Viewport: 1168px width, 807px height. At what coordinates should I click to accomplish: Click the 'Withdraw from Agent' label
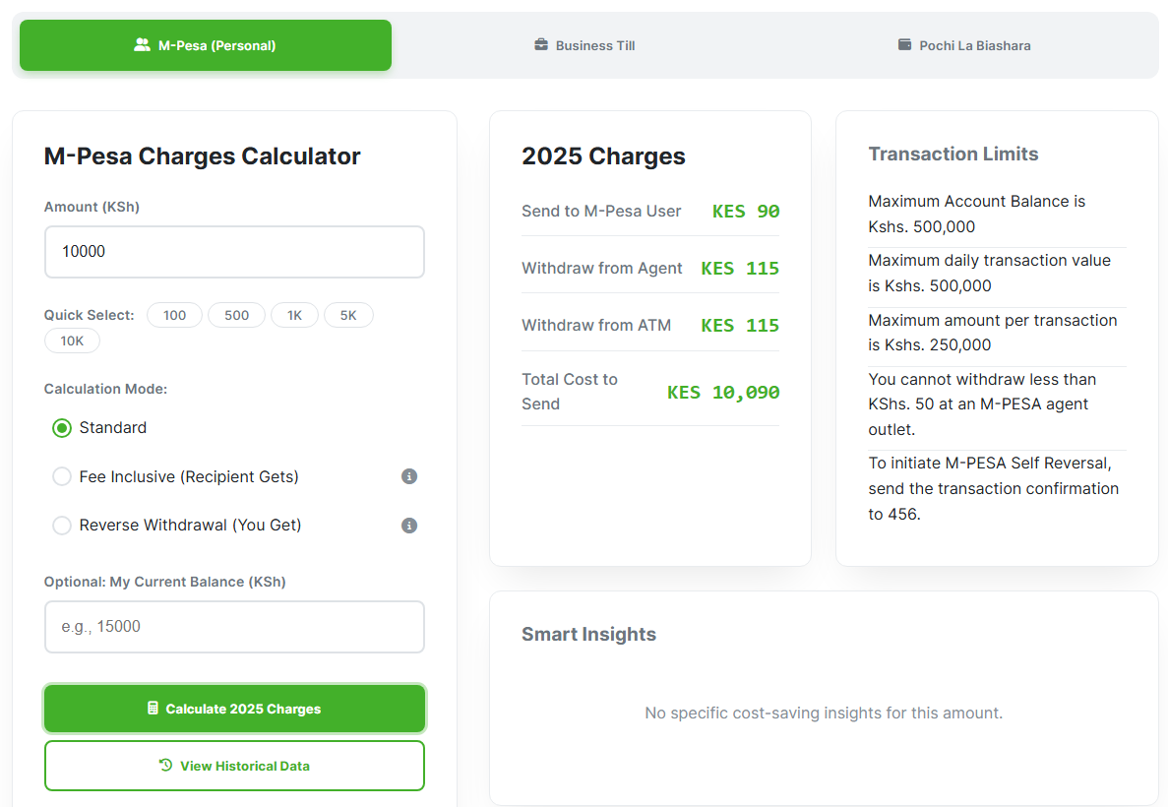pyautogui.click(x=602, y=269)
